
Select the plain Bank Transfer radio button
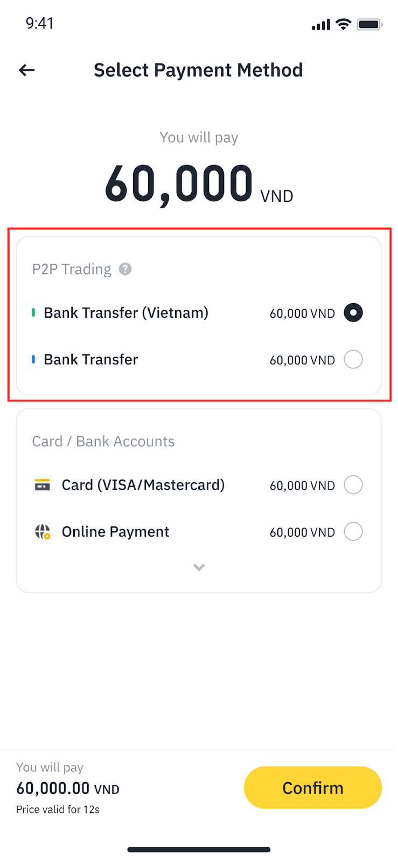tap(353, 359)
